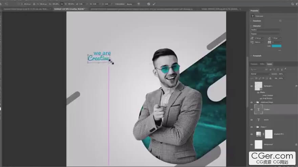Switch to the Paths panel tab

(x=262, y=64)
